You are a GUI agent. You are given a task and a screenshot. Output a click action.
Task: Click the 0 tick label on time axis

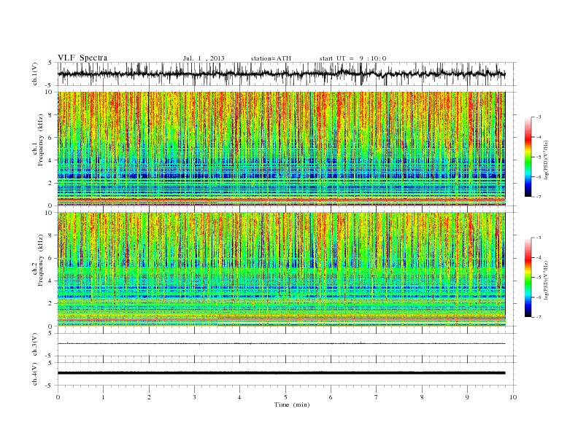click(58, 397)
